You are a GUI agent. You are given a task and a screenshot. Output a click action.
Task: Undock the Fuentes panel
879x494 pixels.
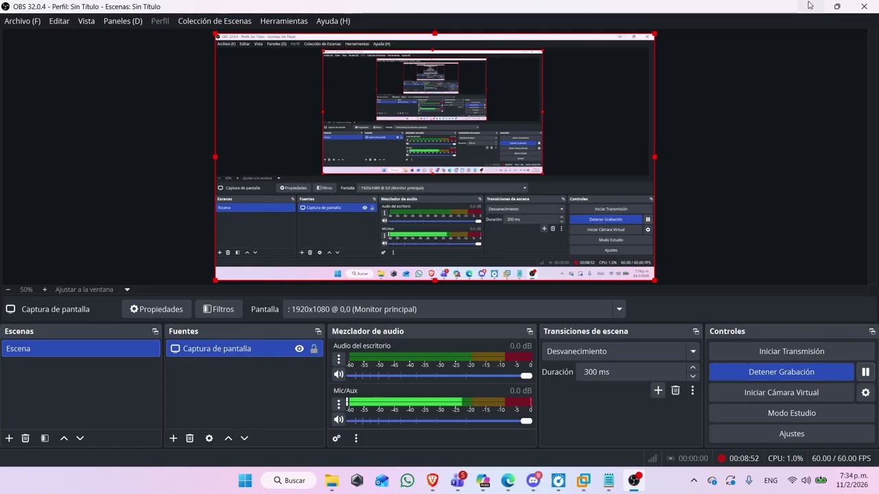tap(318, 331)
